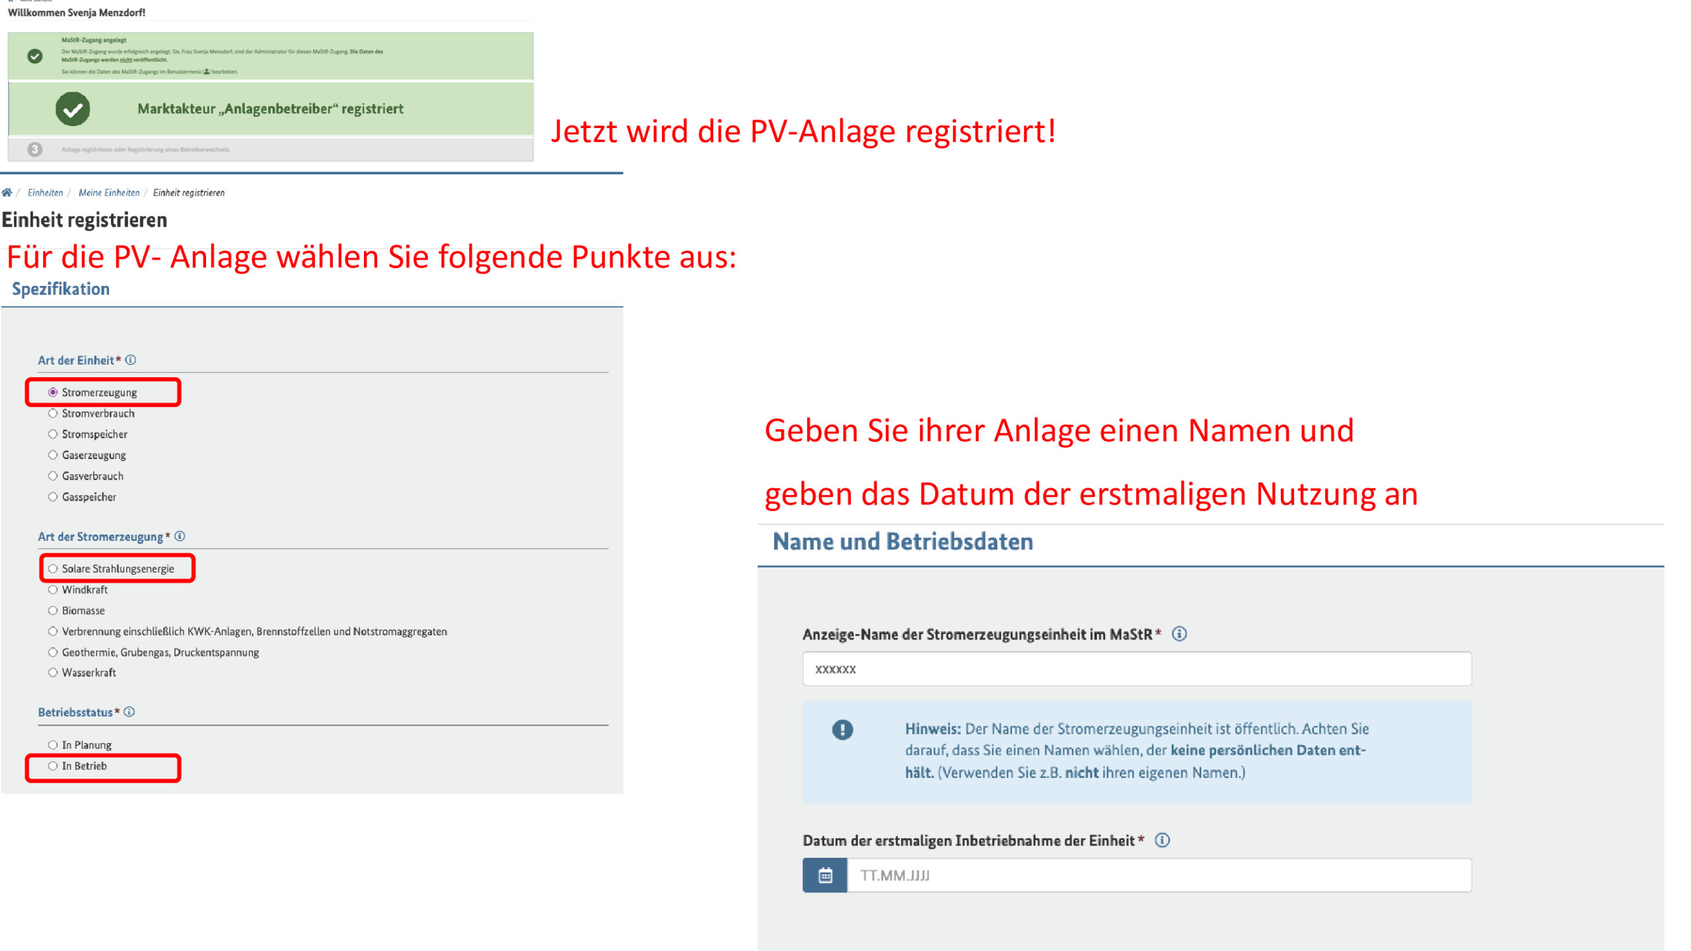The image size is (1691, 951).
Task: Click the step 3 number circle icon
Action: (x=35, y=149)
